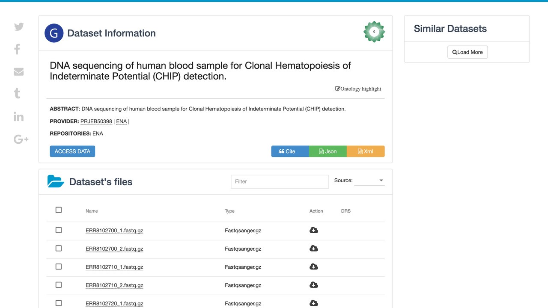
Task: Click the Similar Datasets heading
Action: point(450,29)
